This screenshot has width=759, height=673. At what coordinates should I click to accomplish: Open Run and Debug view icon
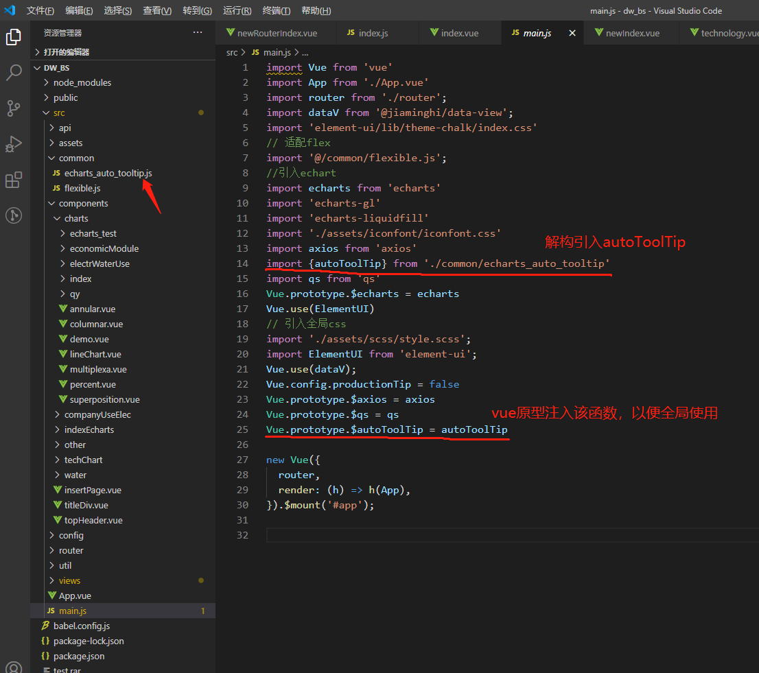pos(14,144)
